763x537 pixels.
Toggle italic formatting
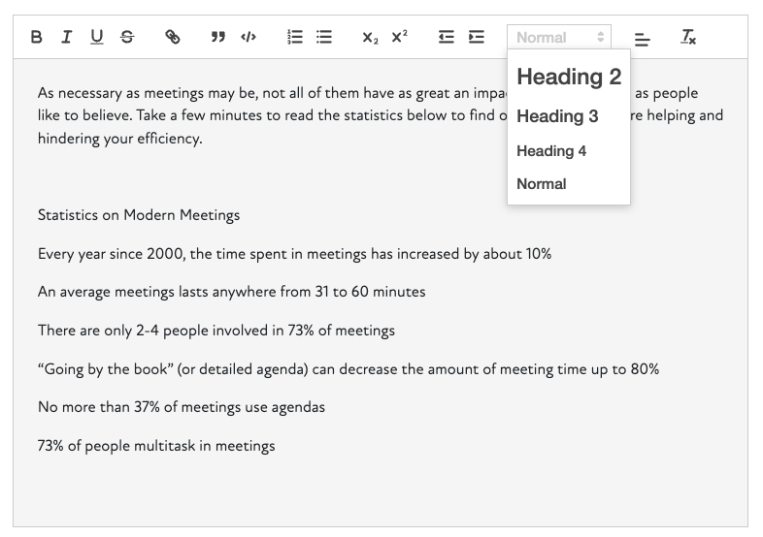66,37
